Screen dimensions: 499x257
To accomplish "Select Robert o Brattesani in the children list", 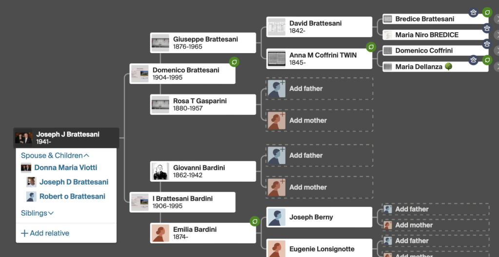I will pyautogui.click(x=72, y=197).
